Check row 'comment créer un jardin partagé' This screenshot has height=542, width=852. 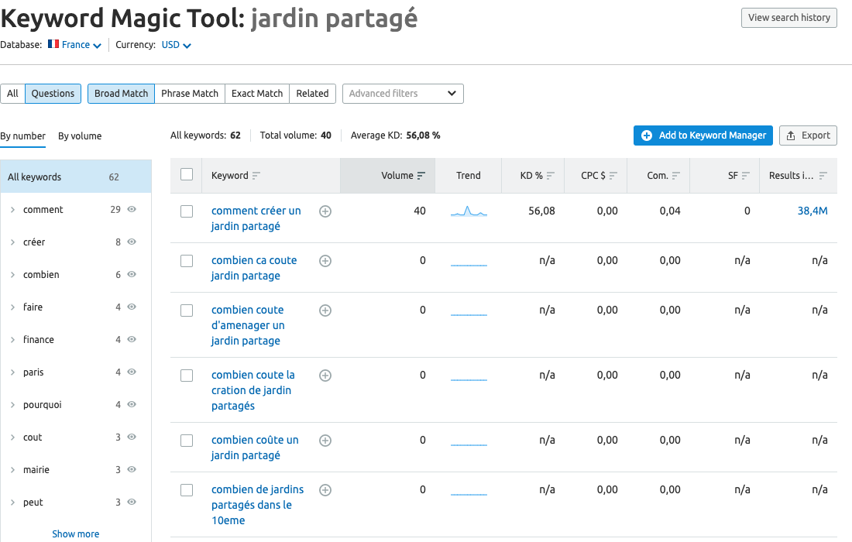coord(187,211)
